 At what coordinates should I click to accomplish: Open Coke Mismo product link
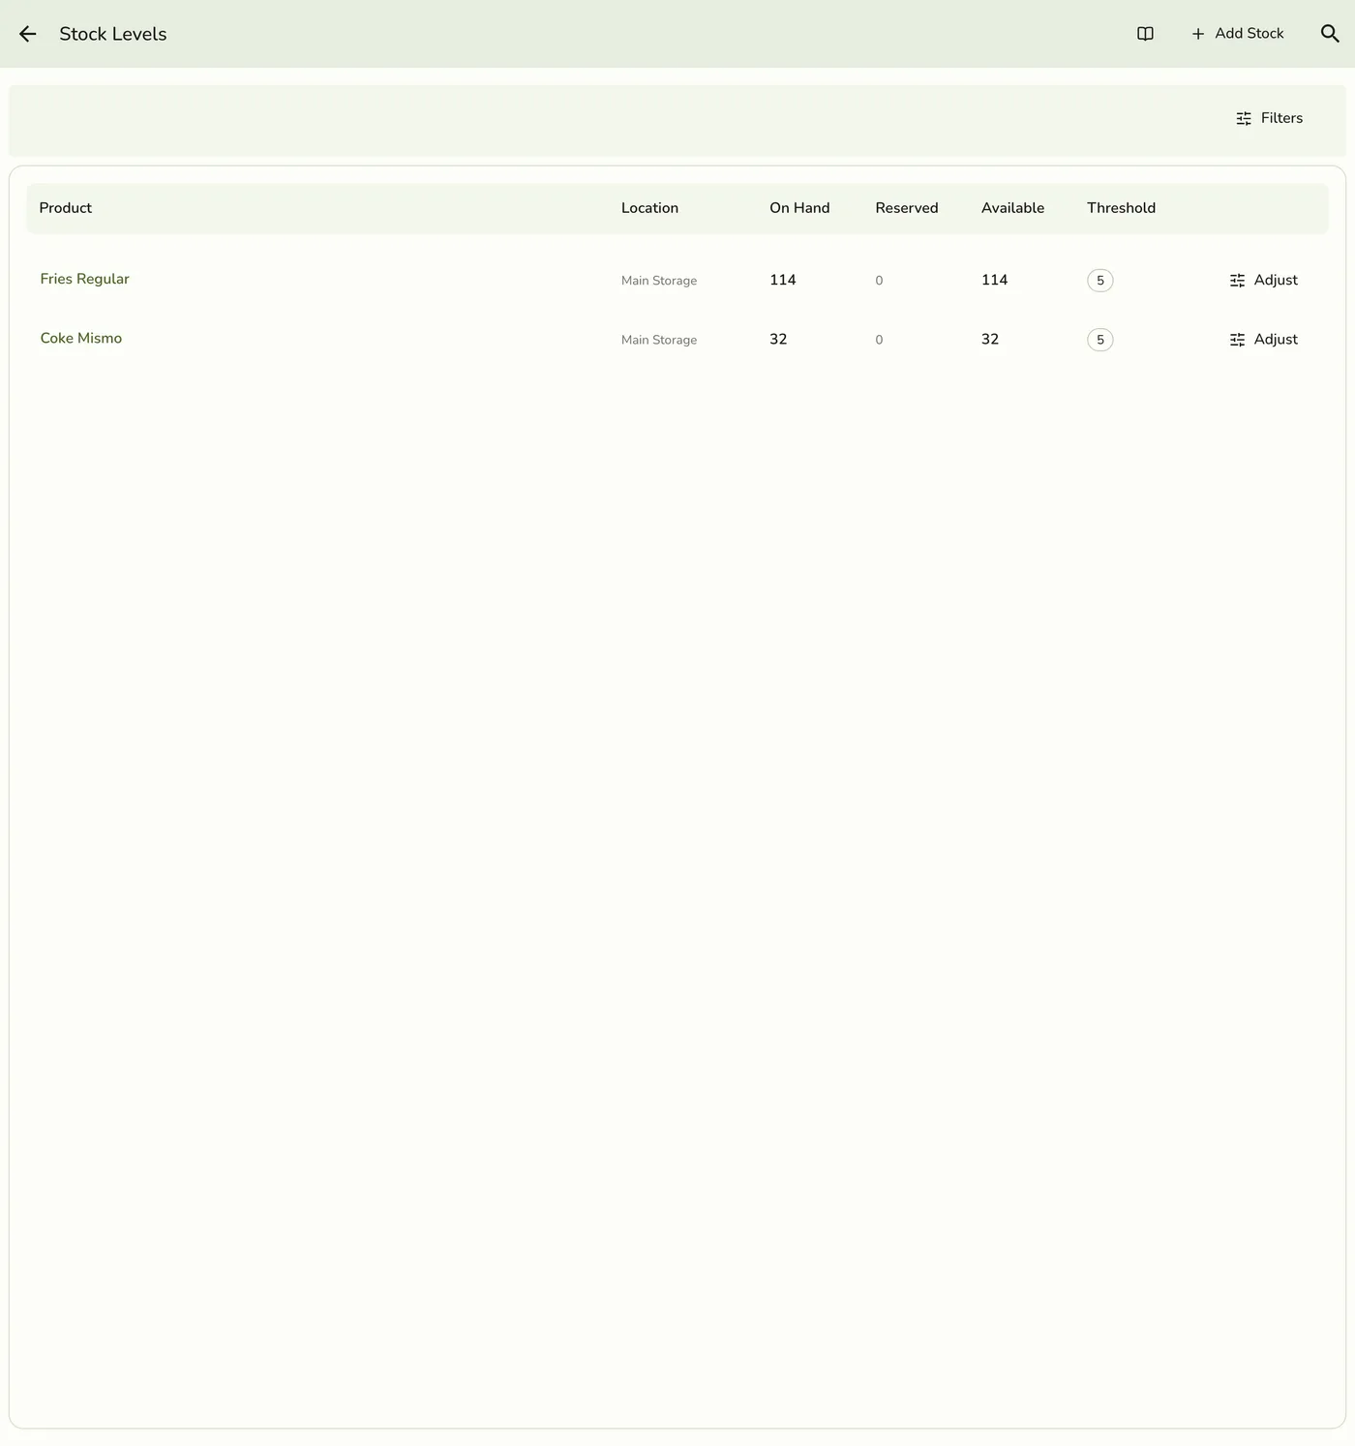pos(81,338)
